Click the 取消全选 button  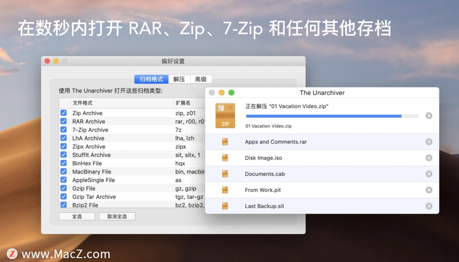117,216
